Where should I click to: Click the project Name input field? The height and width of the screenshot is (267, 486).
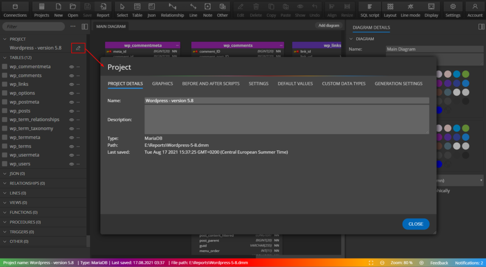[x=287, y=100]
